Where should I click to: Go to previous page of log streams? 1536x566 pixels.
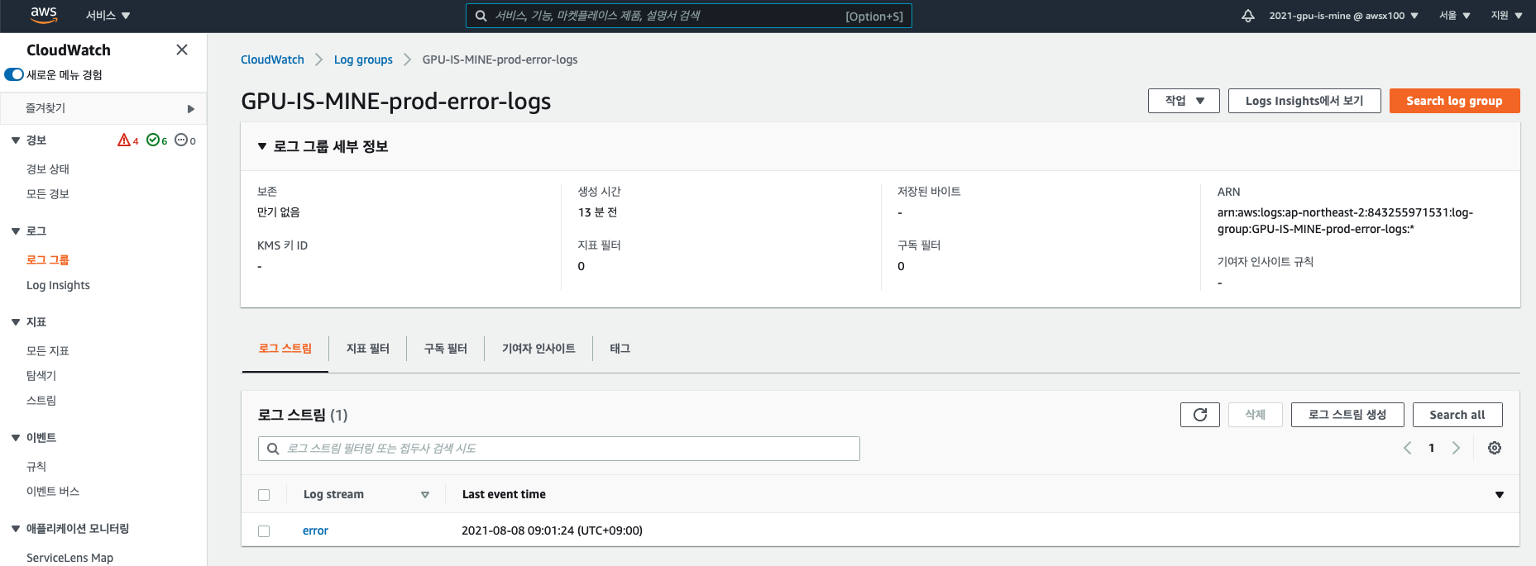click(x=1407, y=448)
